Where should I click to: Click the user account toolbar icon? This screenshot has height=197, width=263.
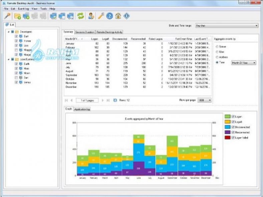point(91,16)
